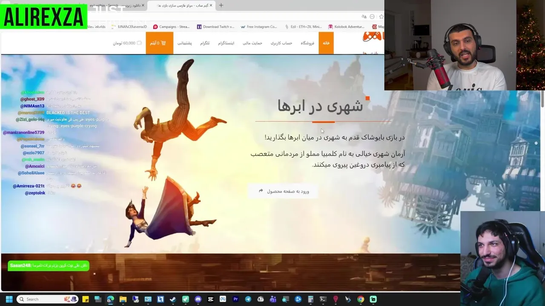
Task: Click chat username @zeptoInk
Action: click(35, 193)
